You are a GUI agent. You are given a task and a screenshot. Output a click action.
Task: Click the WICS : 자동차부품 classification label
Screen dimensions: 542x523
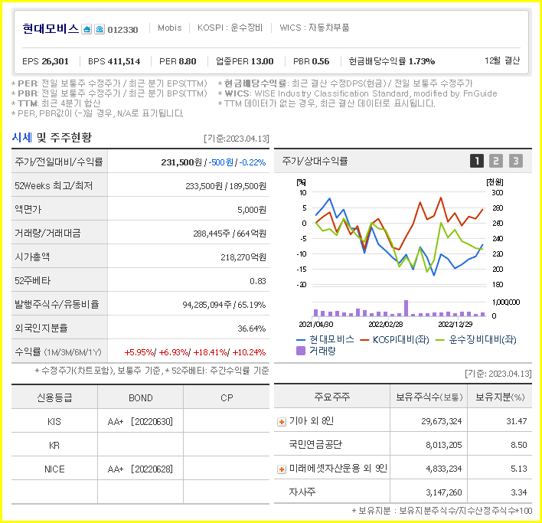314,28
